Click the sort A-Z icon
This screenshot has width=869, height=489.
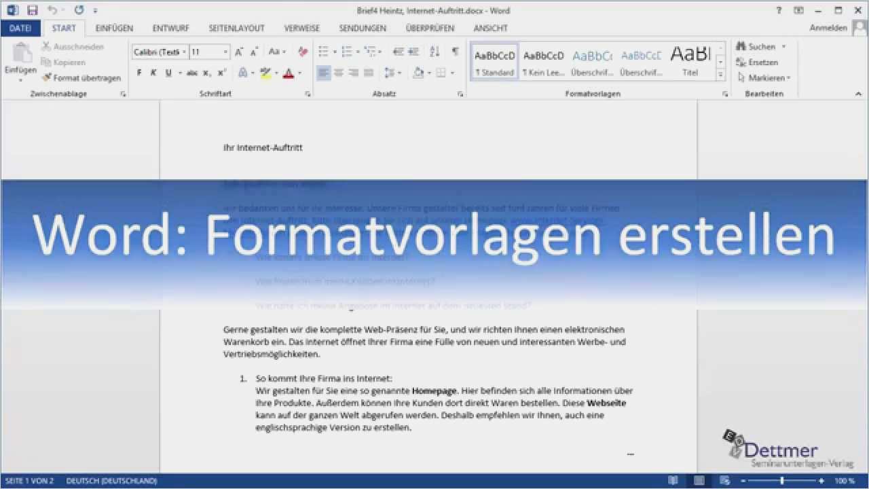(x=435, y=52)
